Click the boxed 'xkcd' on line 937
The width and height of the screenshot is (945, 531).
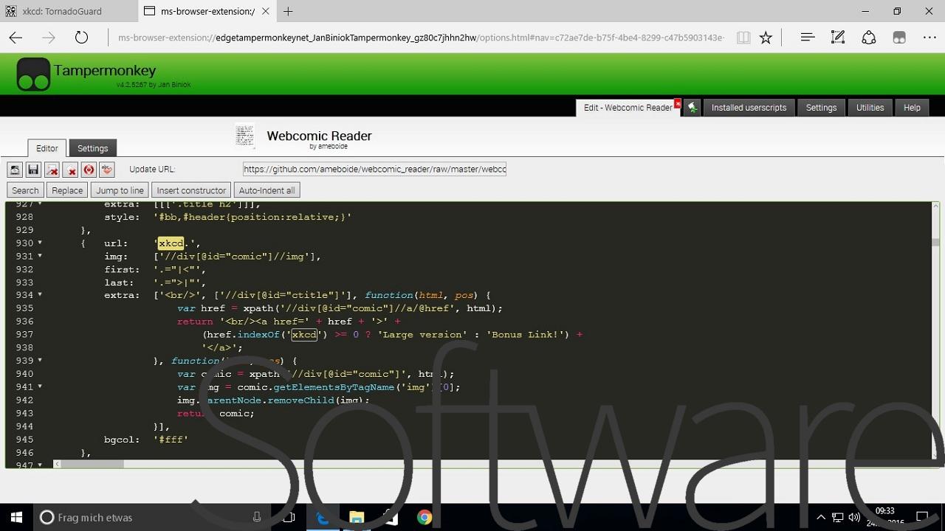coord(304,335)
